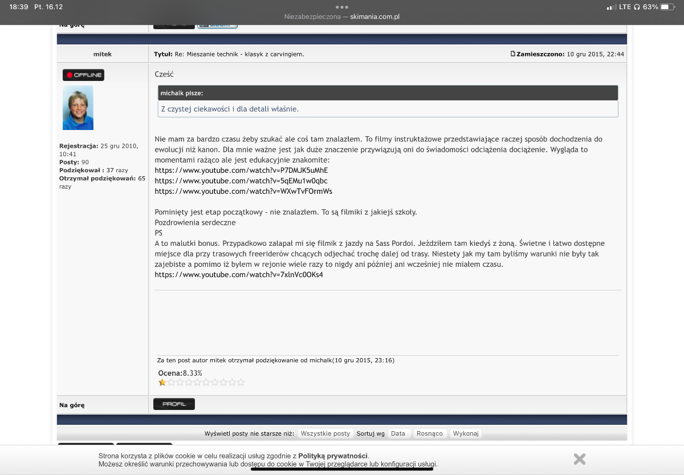
Task: Open YouTube link ending in P7DMJK5uMhE
Action: (241, 170)
